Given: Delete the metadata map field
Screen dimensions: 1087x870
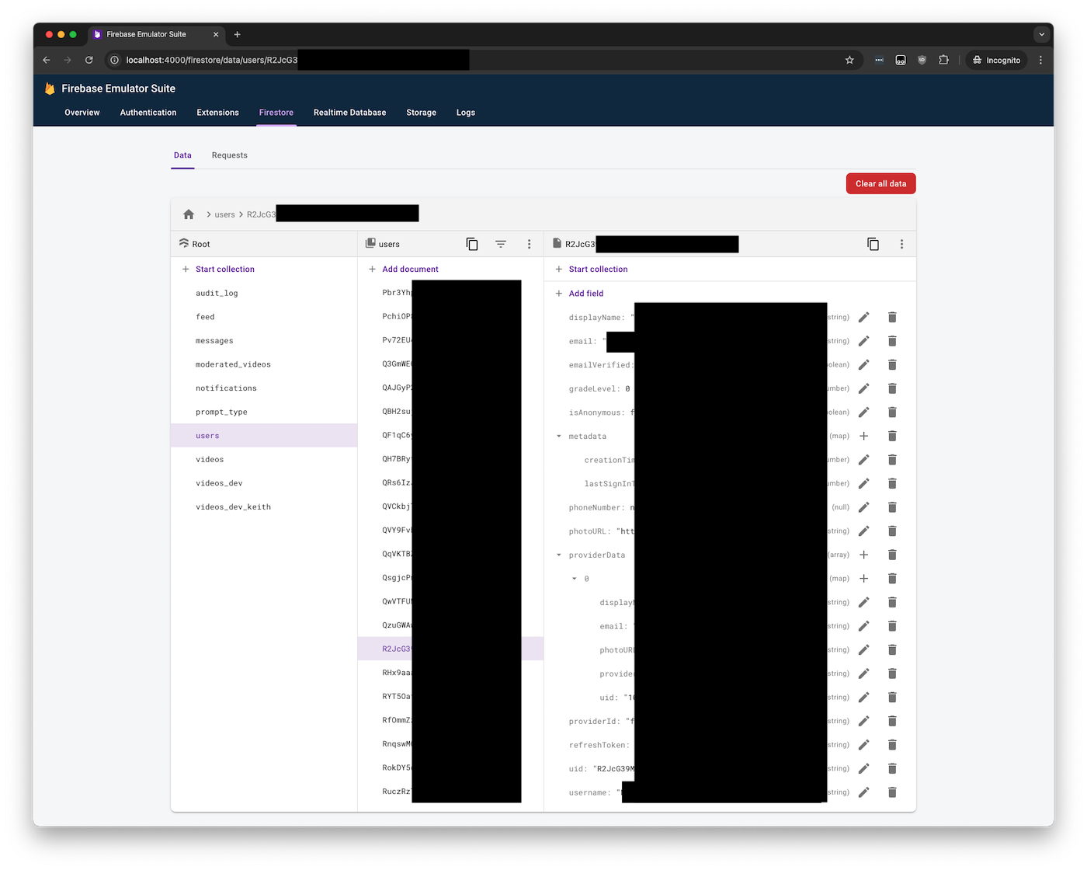Looking at the screenshot, I should point(892,436).
